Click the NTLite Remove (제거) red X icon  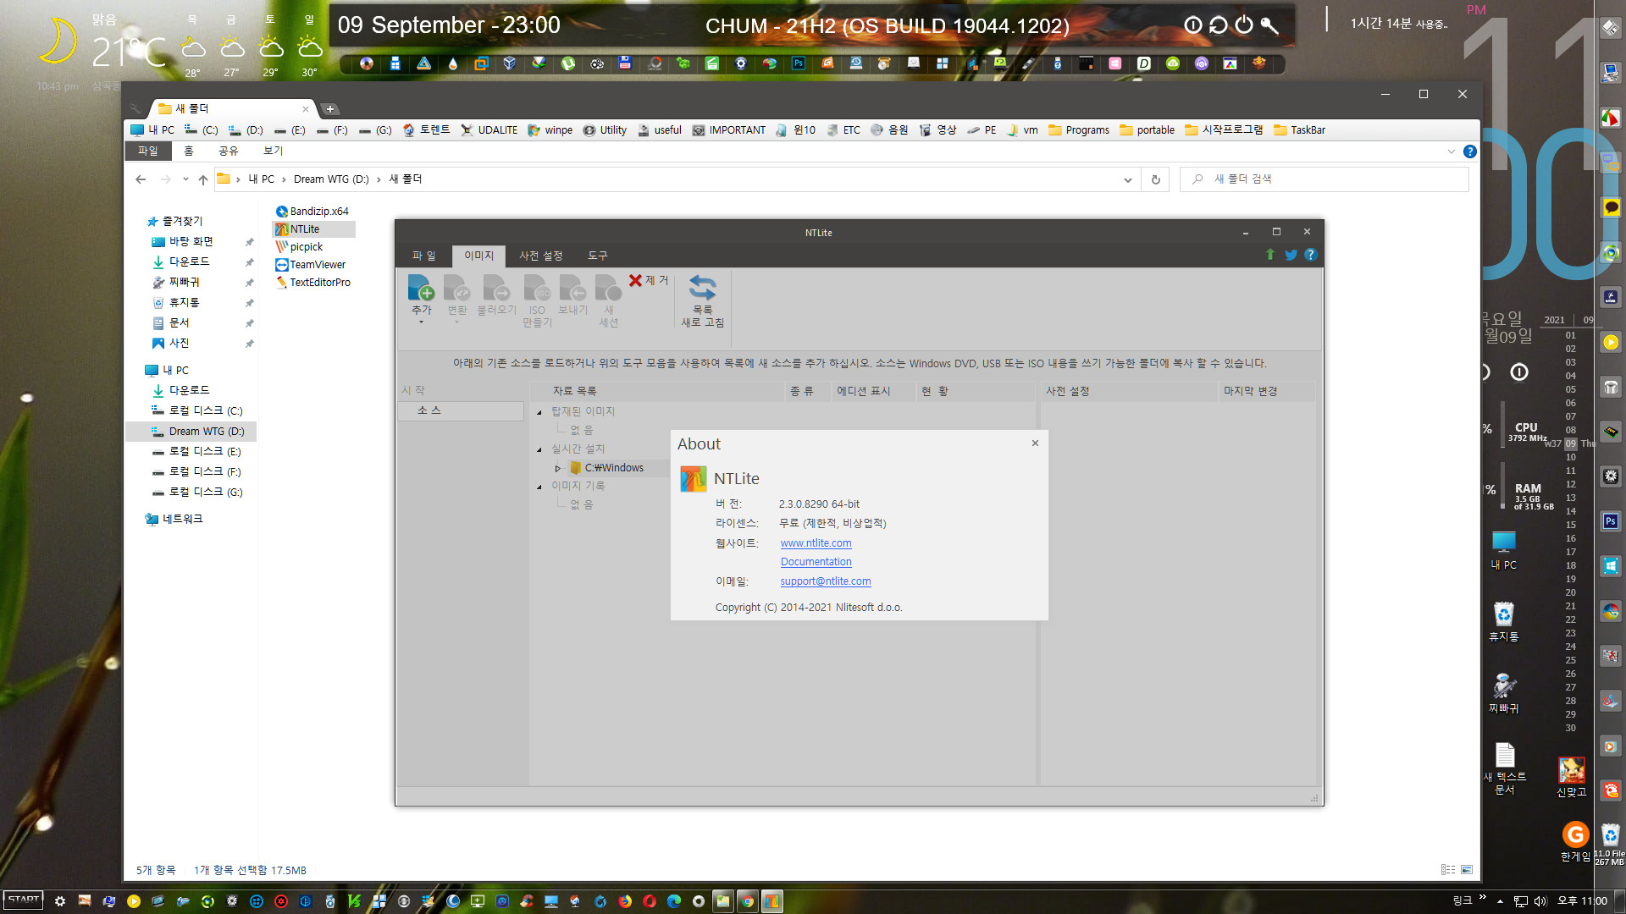(636, 280)
